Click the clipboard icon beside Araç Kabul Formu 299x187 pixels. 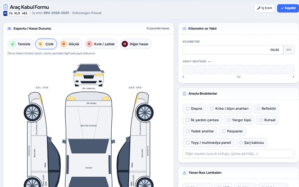coord(5,7)
